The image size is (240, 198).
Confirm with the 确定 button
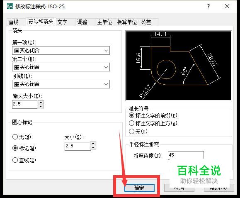coord(139,188)
